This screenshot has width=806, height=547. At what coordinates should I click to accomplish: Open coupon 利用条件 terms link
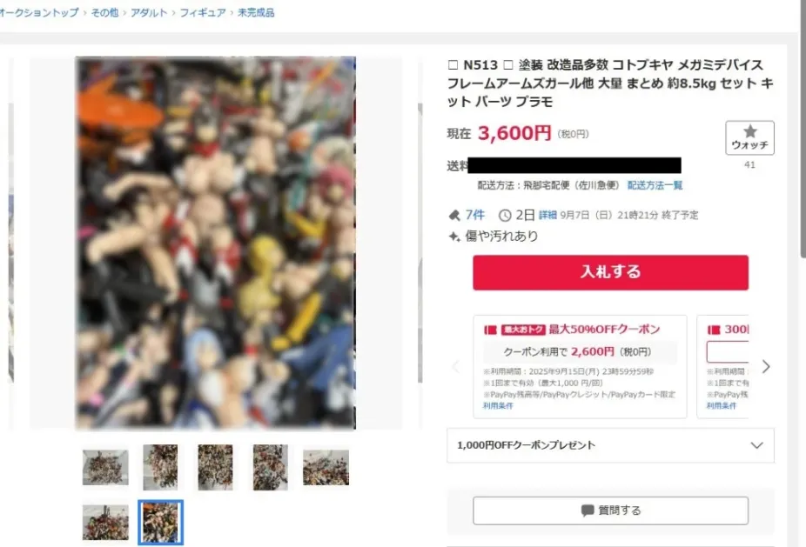498,406
